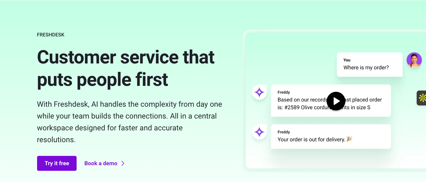Click the "Try it free" button
426x182 pixels.
tap(57, 163)
